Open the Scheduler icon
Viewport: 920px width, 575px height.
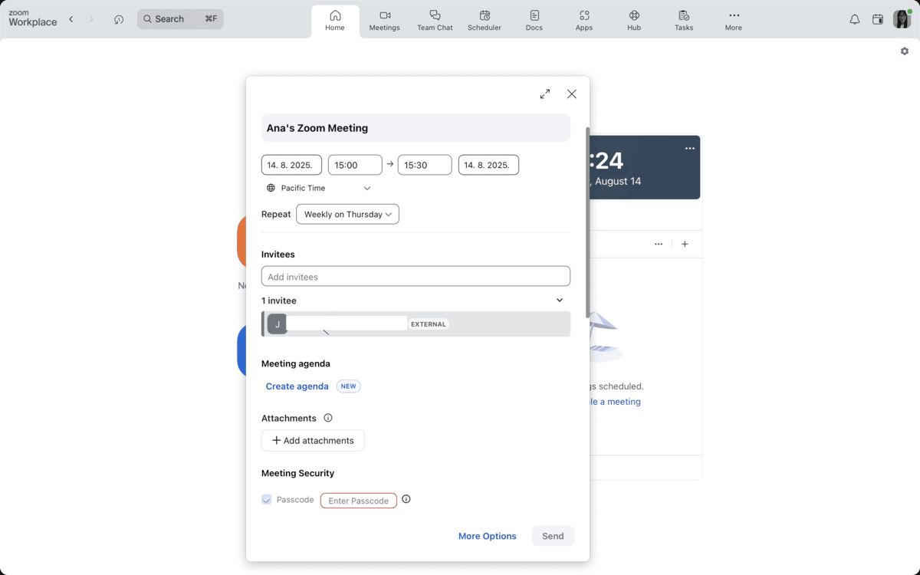click(x=485, y=19)
